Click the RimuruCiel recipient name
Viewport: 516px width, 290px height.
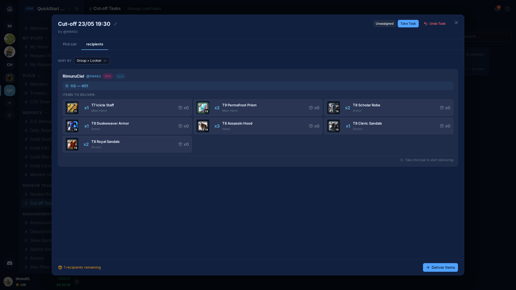pos(73,76)
